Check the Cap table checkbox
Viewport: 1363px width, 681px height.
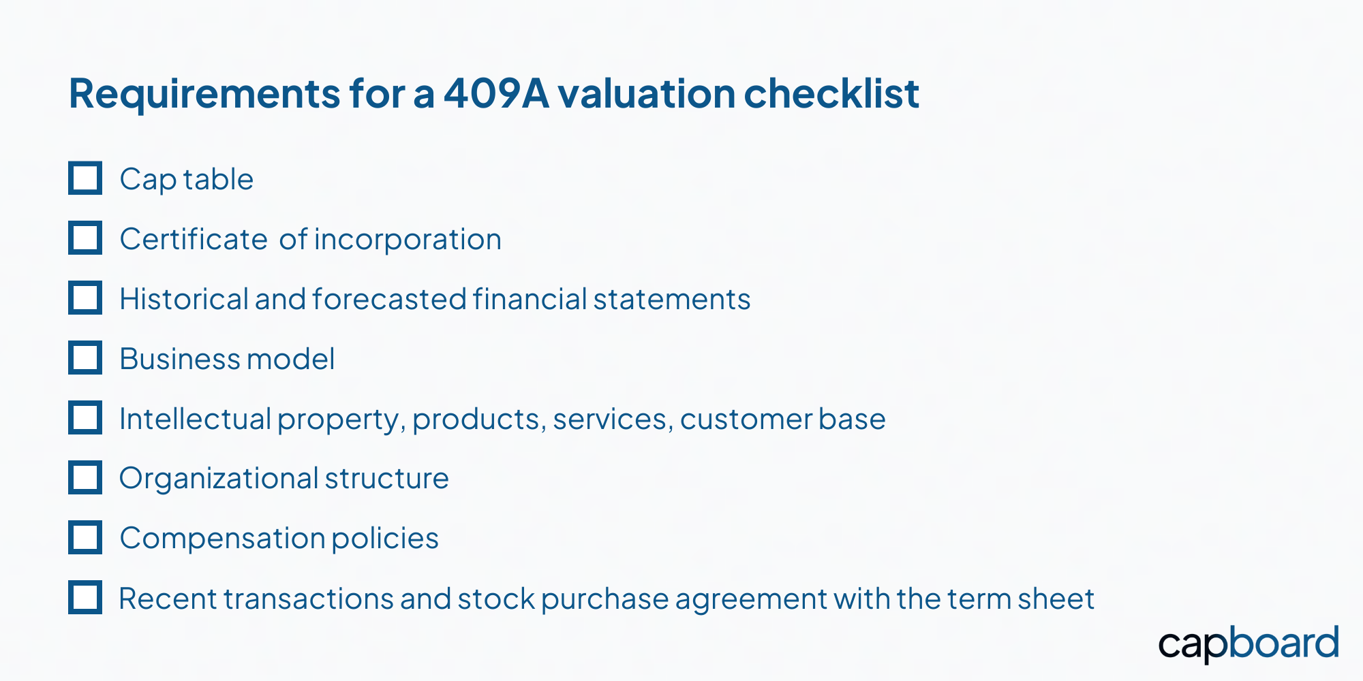(x=85, y=178)
